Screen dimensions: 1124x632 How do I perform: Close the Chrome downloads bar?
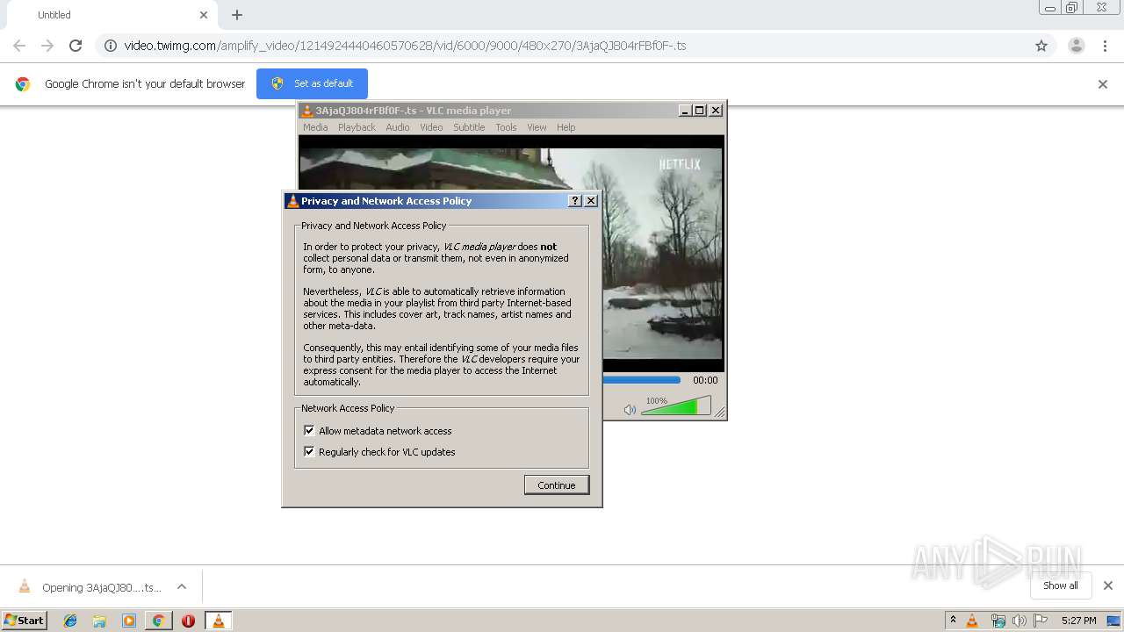1108,585
